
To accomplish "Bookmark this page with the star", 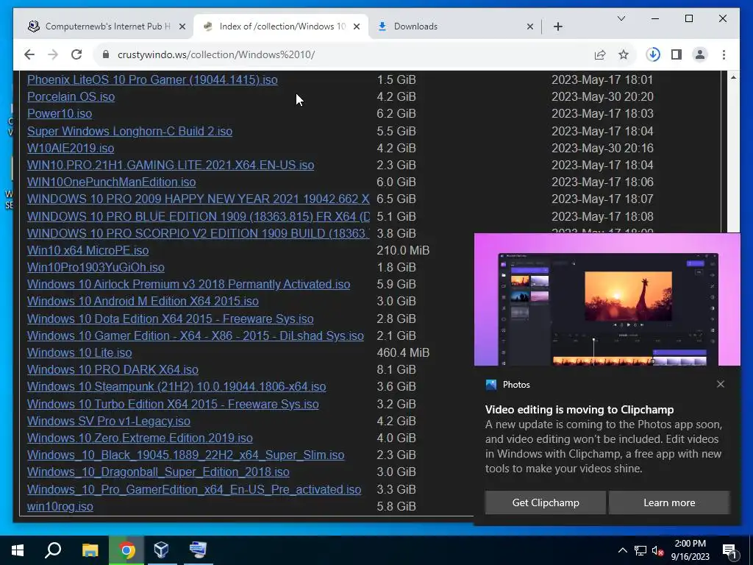I will (x=624, y=54).
